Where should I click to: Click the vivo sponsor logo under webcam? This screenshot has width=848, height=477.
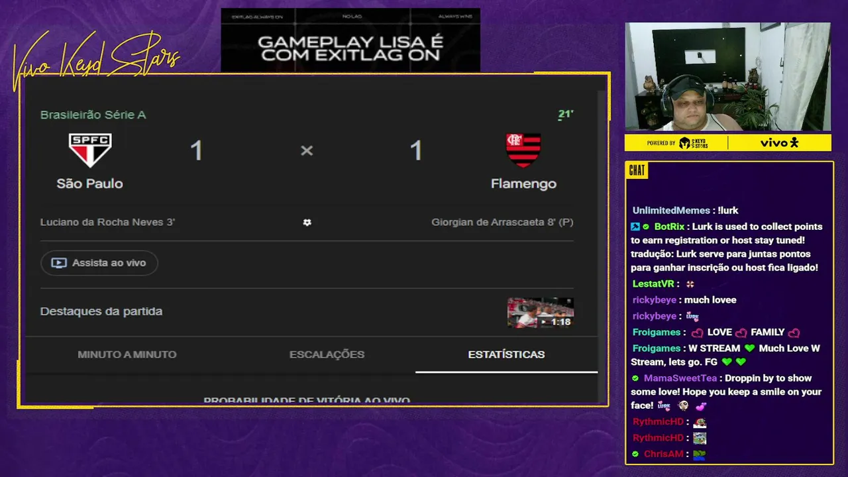779,142
